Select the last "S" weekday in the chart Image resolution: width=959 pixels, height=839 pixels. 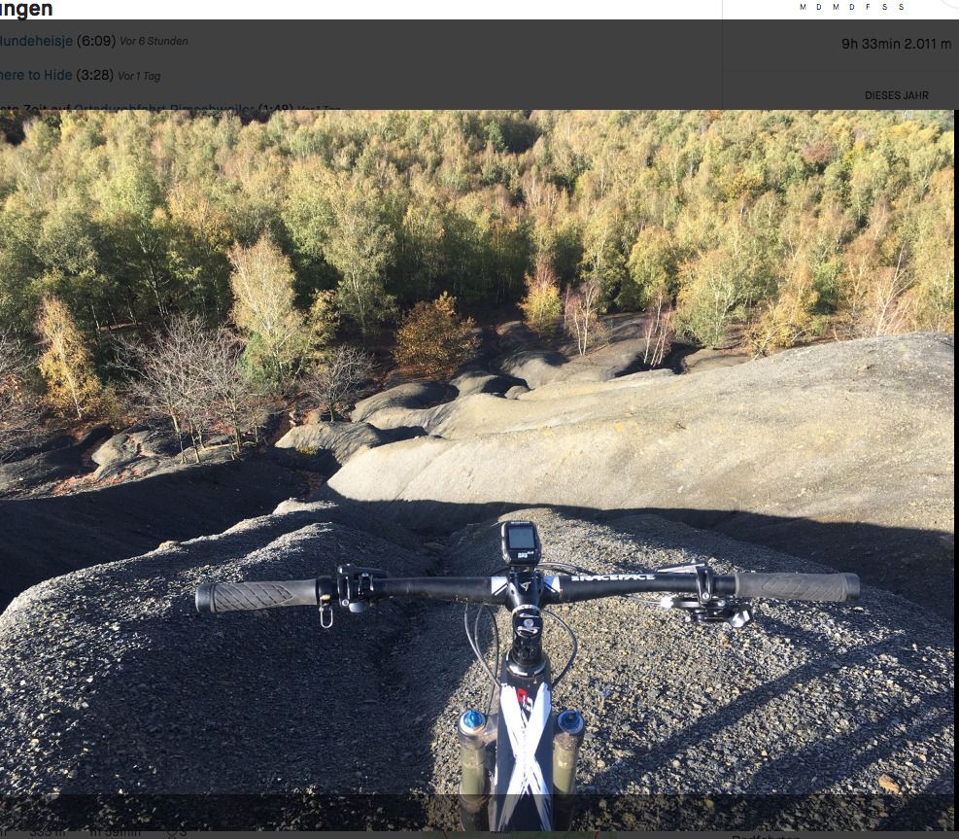[x=901, y=7]
